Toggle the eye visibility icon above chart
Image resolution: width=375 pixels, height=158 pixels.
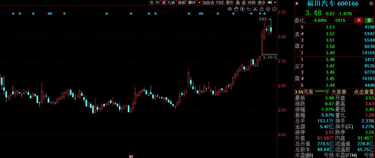click(x=230, y=9)
